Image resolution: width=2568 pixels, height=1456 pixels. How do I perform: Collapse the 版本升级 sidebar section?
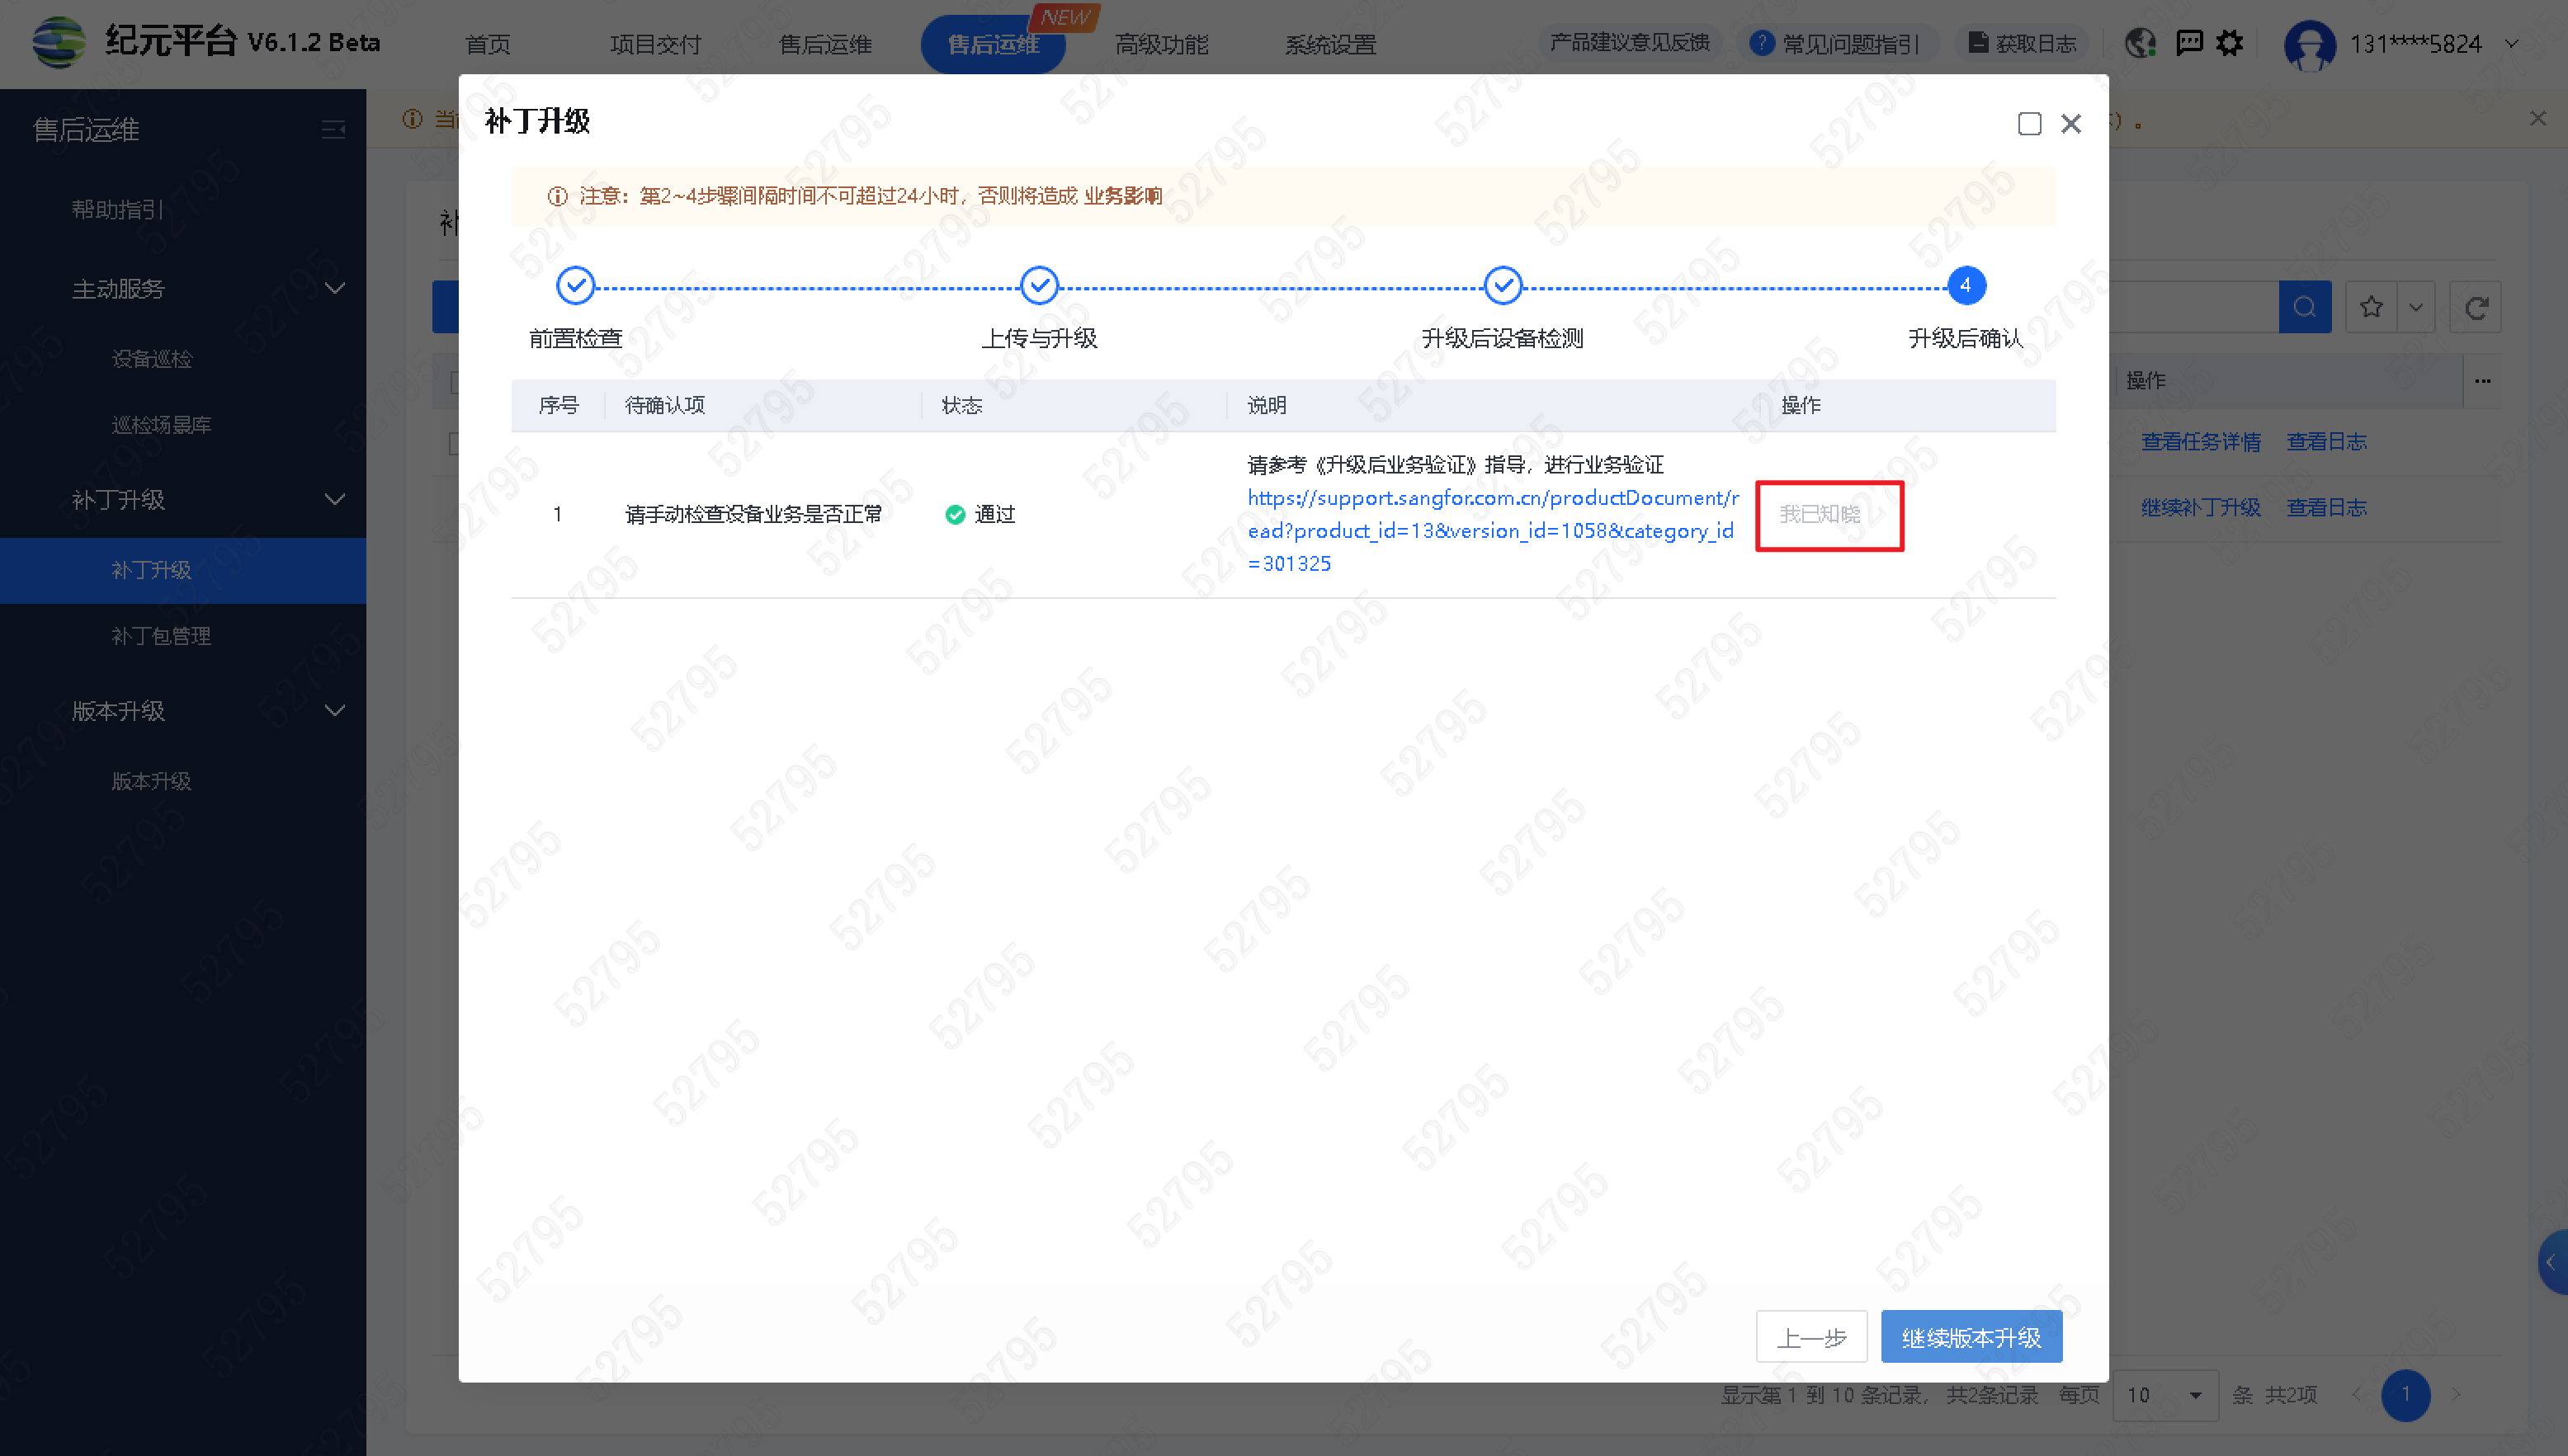tap(335, 711)
